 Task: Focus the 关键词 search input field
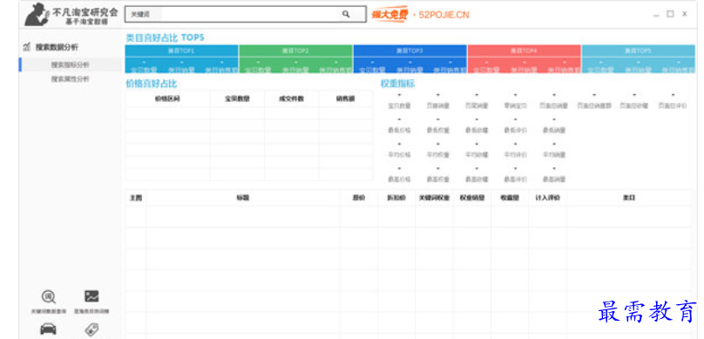[x=245, y=14]
